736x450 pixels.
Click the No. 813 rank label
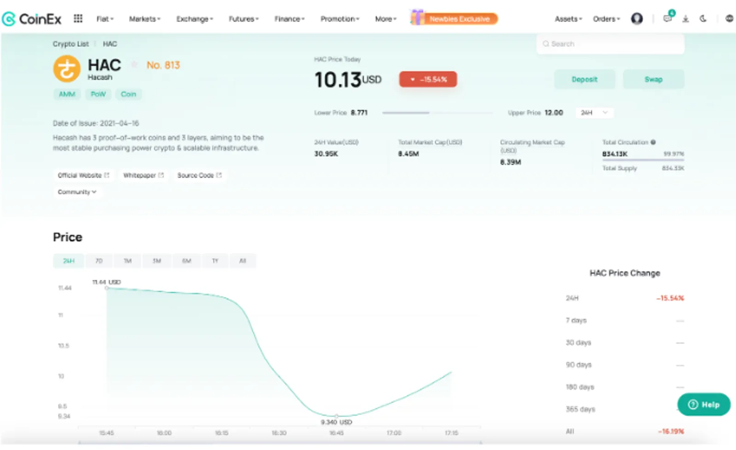coord(163,65)
